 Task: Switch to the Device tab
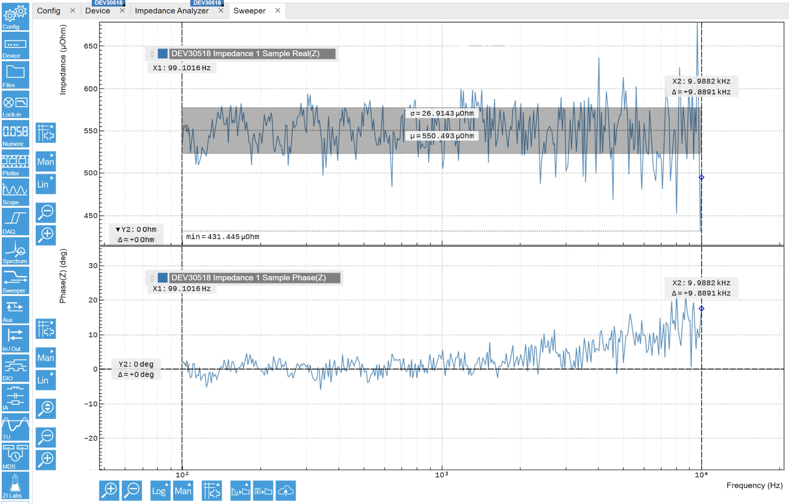[97, 11]
